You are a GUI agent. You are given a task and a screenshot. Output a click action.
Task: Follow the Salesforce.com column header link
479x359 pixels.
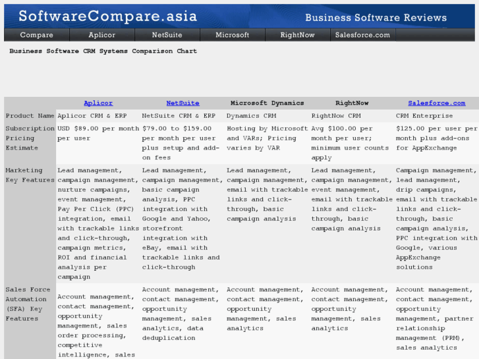point(437,103)
